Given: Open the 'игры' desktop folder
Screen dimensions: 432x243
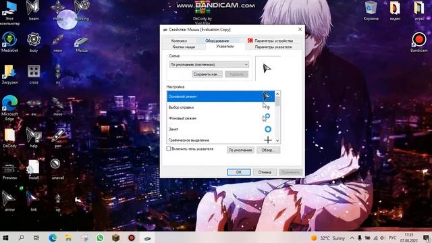Looking at the screenshot, I should click(x=419, y=11).
